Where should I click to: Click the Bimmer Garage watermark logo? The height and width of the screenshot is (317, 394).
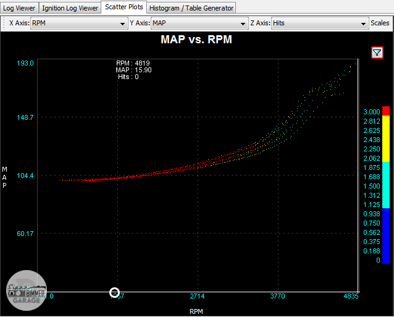[x=26, y=292]
